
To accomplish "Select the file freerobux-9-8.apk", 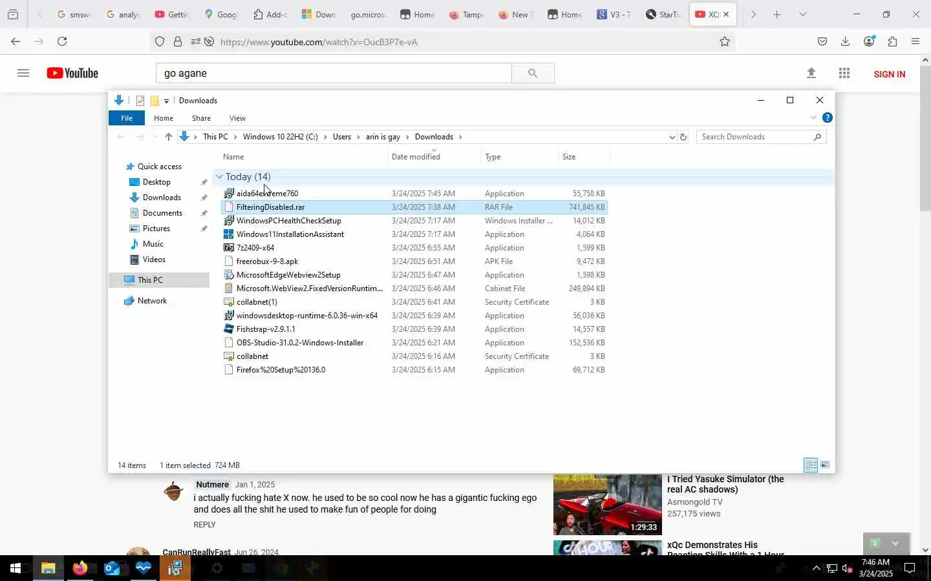I will pos(414,261).
